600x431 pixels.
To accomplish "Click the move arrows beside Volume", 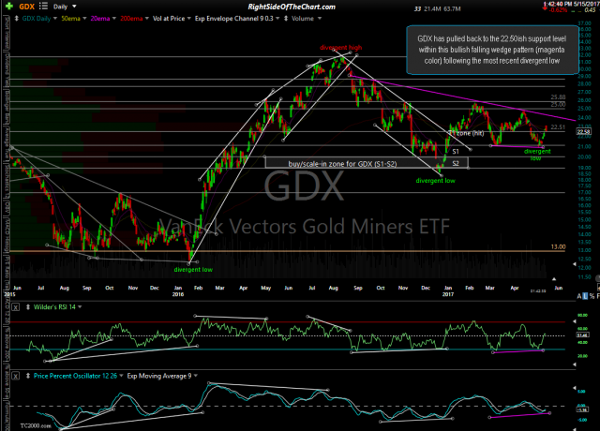I will pyautogui.click(x=286, y=19).
